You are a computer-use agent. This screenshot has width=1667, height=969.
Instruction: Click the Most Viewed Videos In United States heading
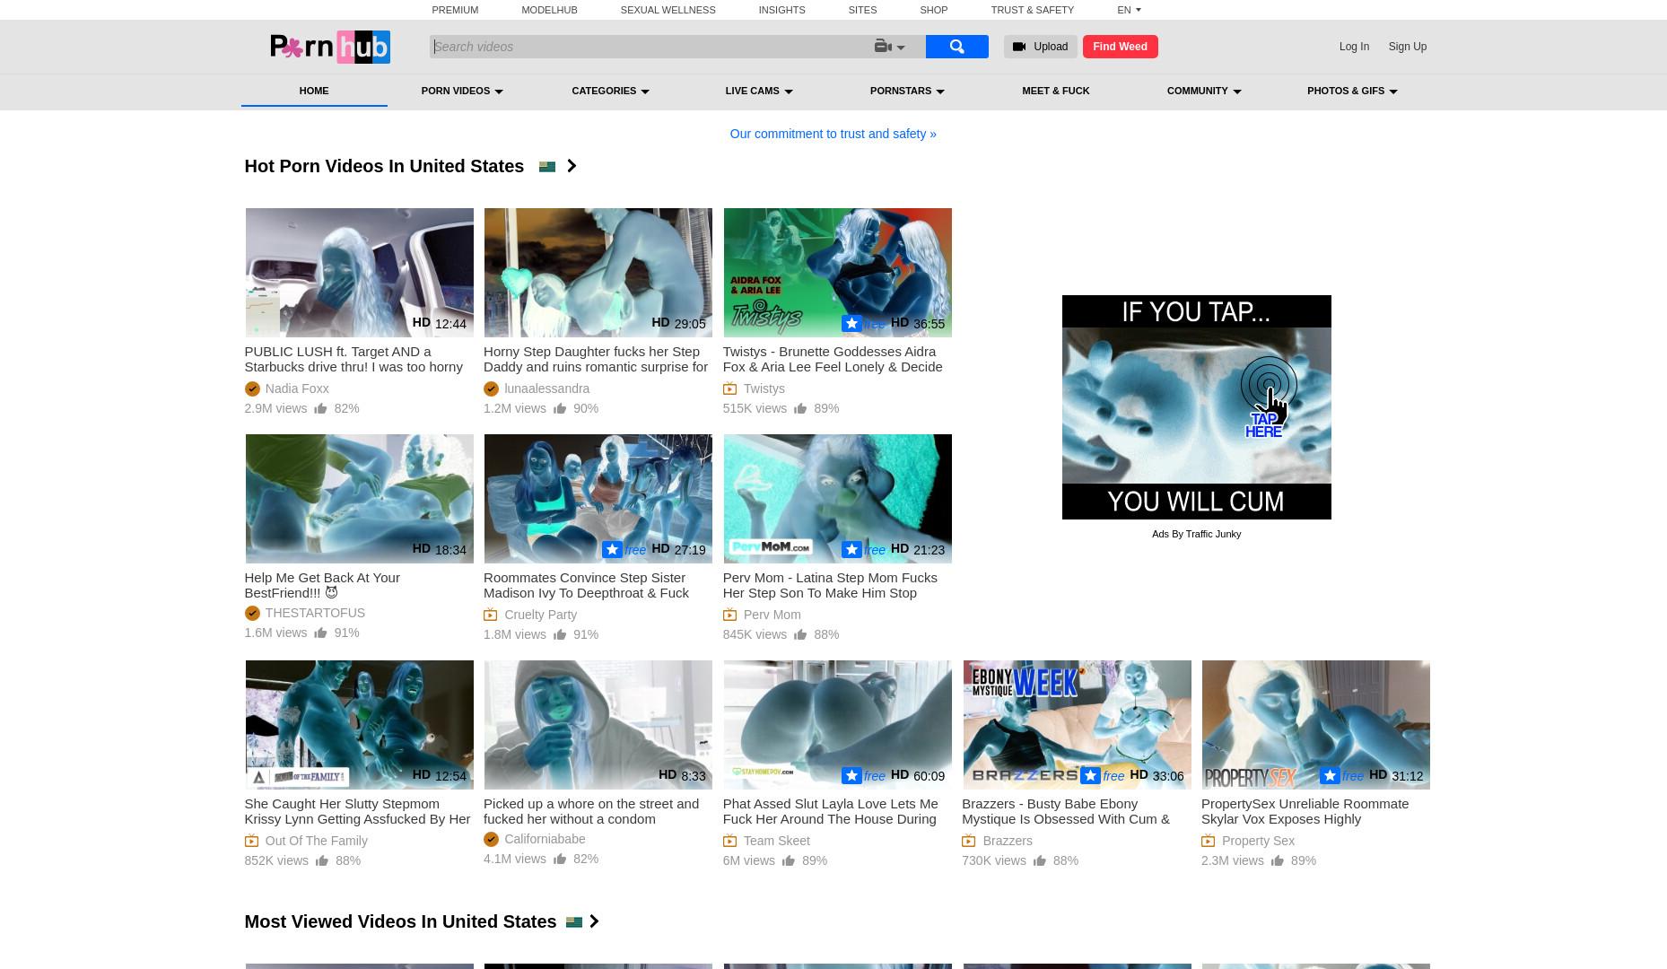pyautogui.click(x=400, y=921)
